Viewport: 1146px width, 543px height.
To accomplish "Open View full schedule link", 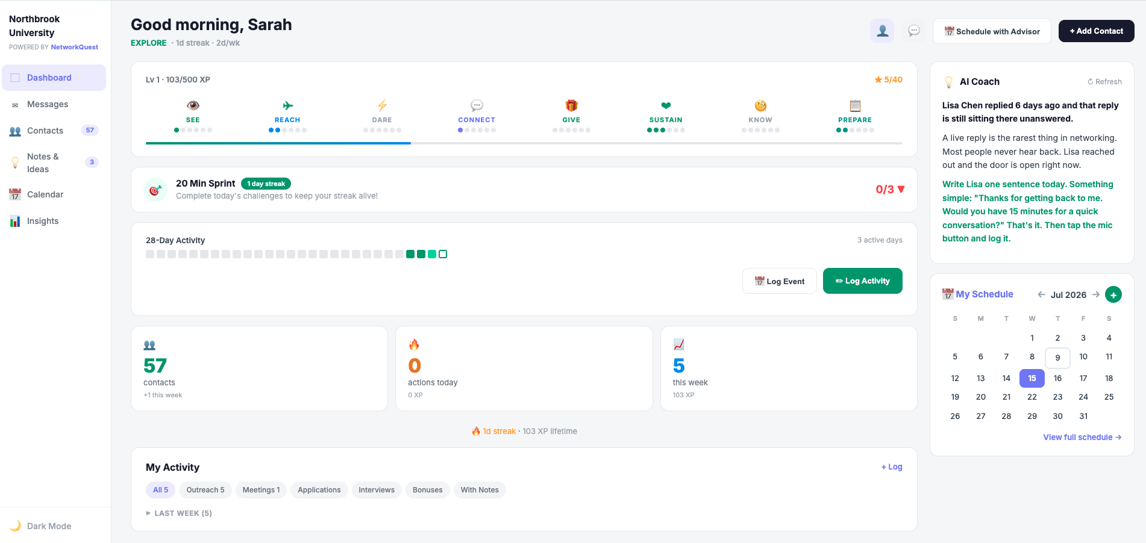I will pos(1082,437).
